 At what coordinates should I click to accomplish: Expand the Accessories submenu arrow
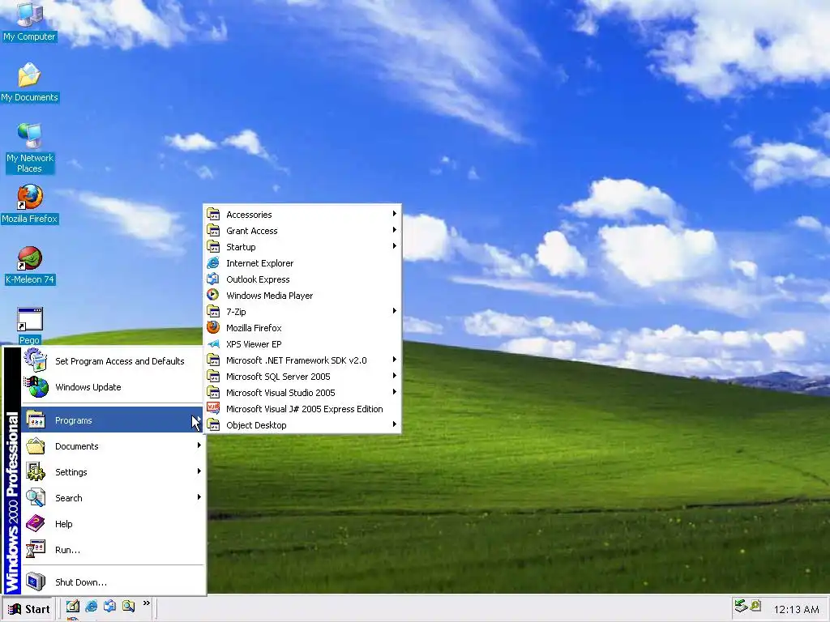[x=395, y=214]
